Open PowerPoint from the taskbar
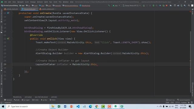Viewport: 194px width, 109px height. (x=72, y=106)
